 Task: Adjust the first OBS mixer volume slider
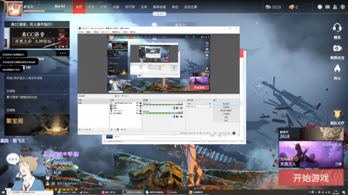click(174, 108)
